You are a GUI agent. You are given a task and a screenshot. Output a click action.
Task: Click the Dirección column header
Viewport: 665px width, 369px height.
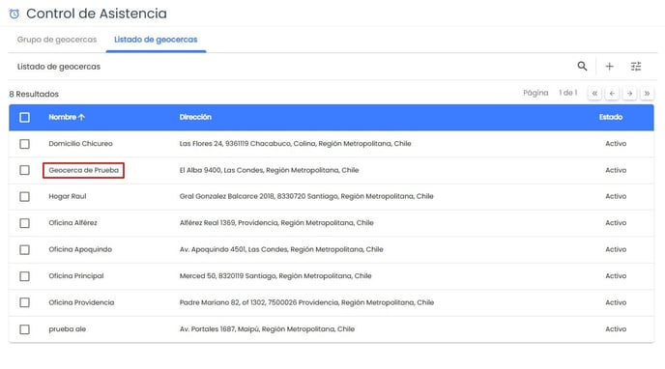point(195,117)
